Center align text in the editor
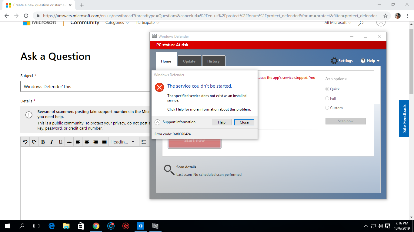This screenshot has height=232, width=414. coord(87,142)
